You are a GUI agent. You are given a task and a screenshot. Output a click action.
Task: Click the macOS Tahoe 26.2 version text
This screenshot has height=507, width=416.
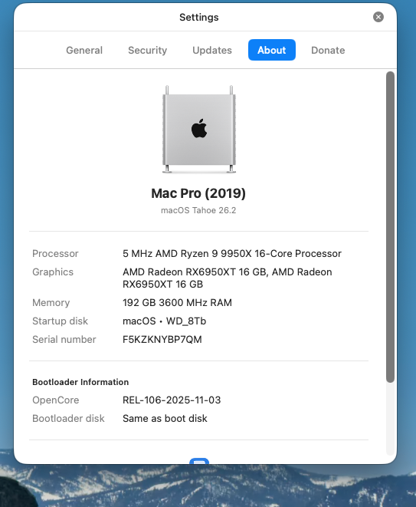click(x=198, y=210)
